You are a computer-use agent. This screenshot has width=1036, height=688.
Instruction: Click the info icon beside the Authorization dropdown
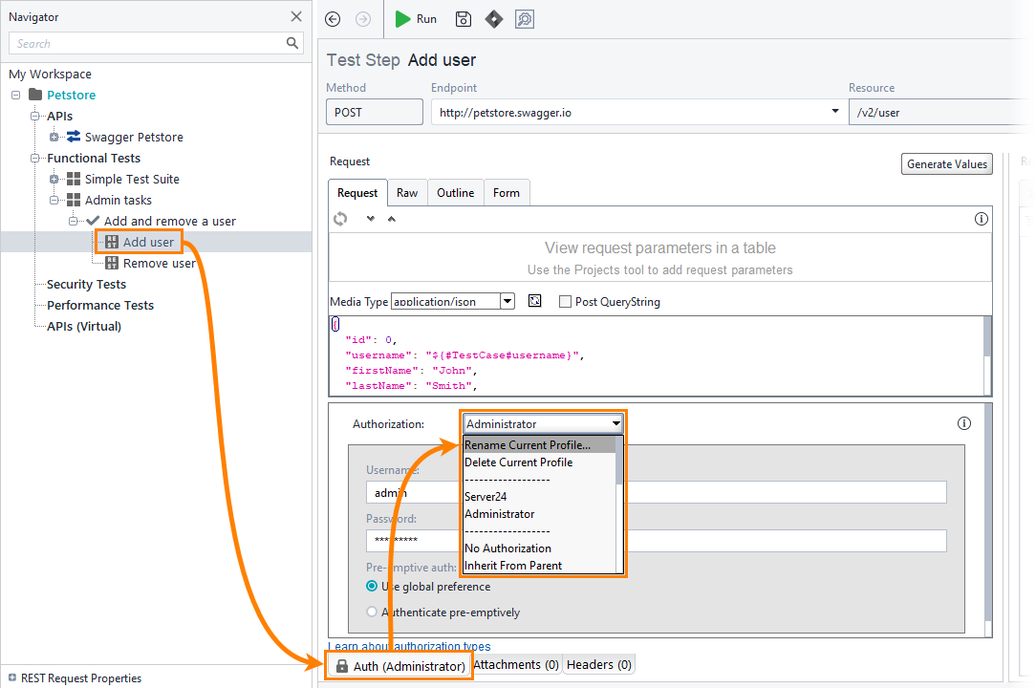click(964, 423)
